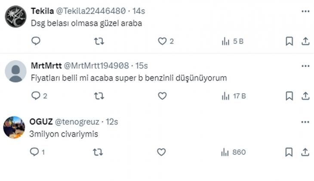Image resolution: width=314 pixels, height=181 pixels.
Task: Bookmark Tekila's tweet
Action: pos(289,41)
